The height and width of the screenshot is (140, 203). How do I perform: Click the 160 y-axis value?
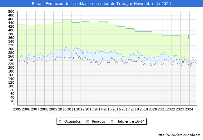11,75
